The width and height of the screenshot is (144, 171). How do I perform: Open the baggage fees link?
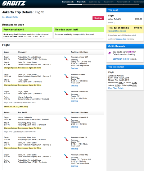(x=121, y=39)
